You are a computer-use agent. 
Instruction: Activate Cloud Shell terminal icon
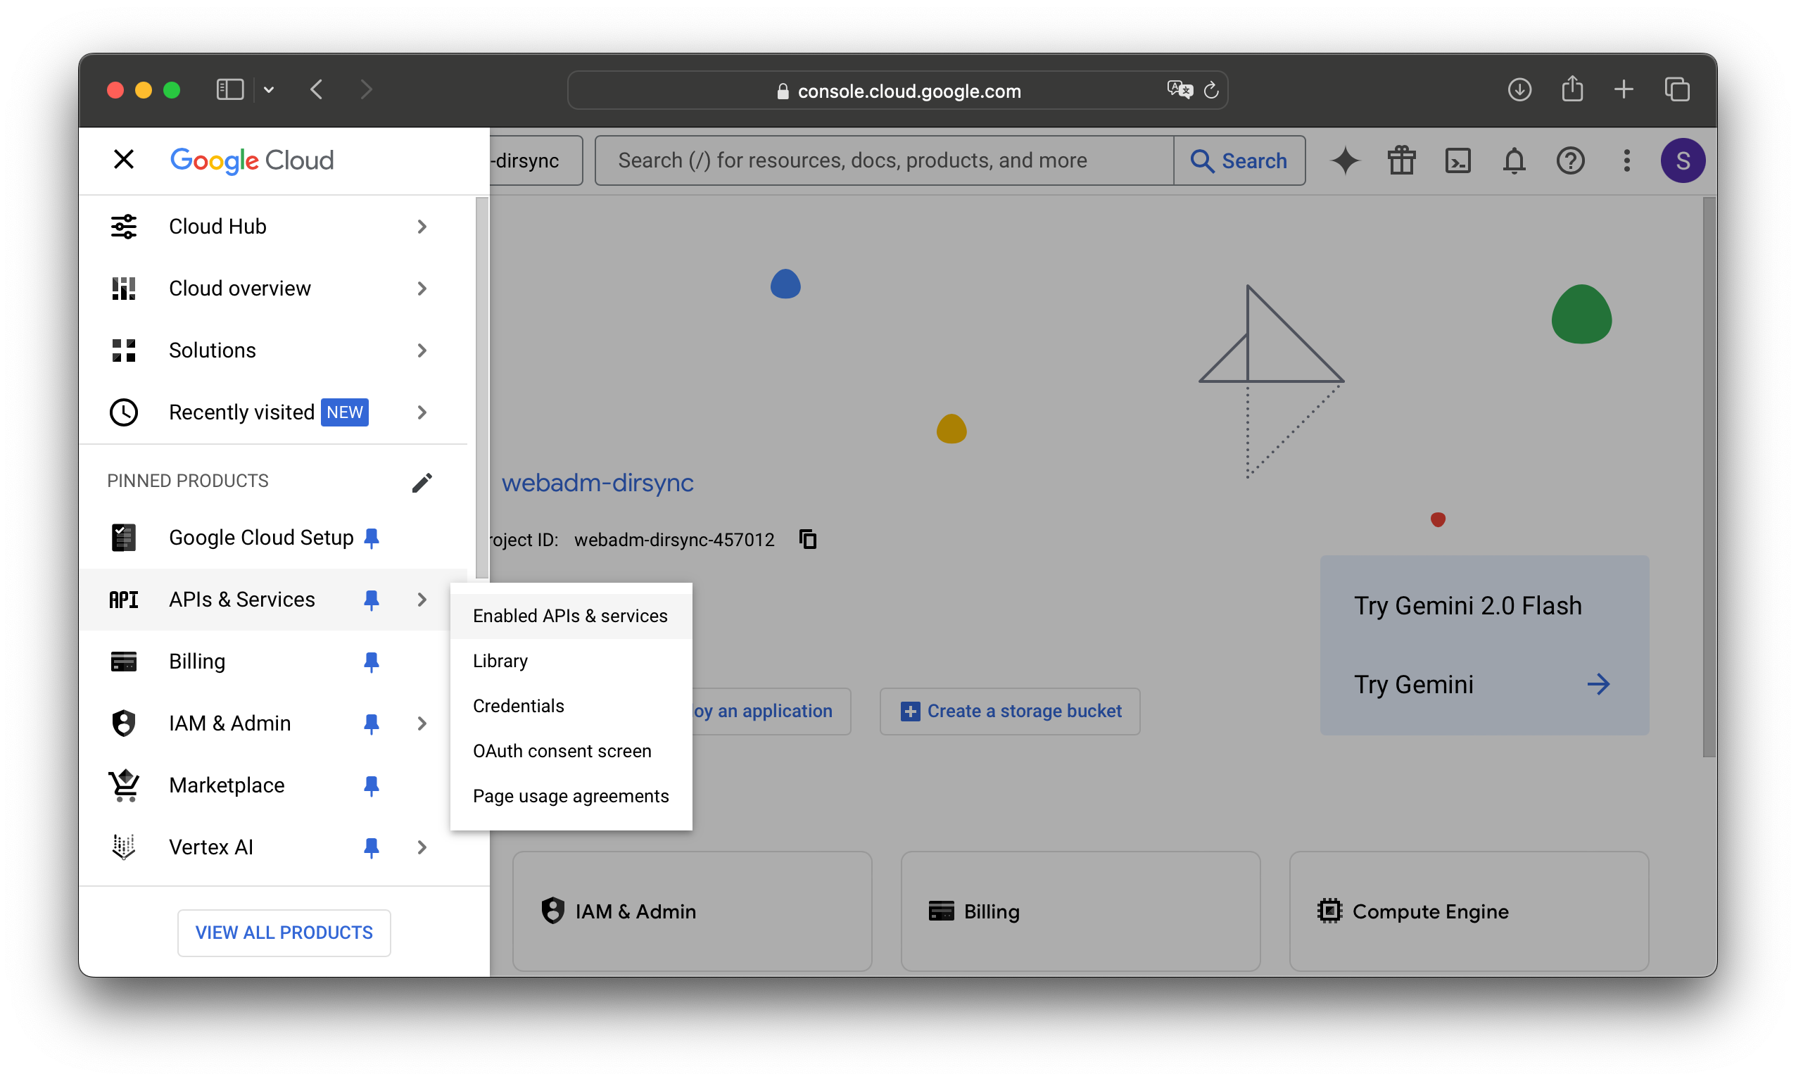(1457, 160)
